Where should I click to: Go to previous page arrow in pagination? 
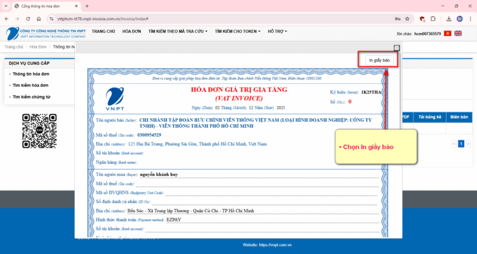tap(454, 144)
